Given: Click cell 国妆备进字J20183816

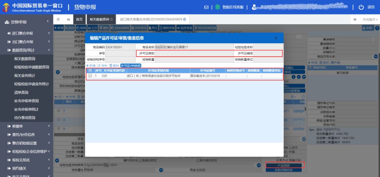Looking at the screenshot, I should click(x=205, y=76).
